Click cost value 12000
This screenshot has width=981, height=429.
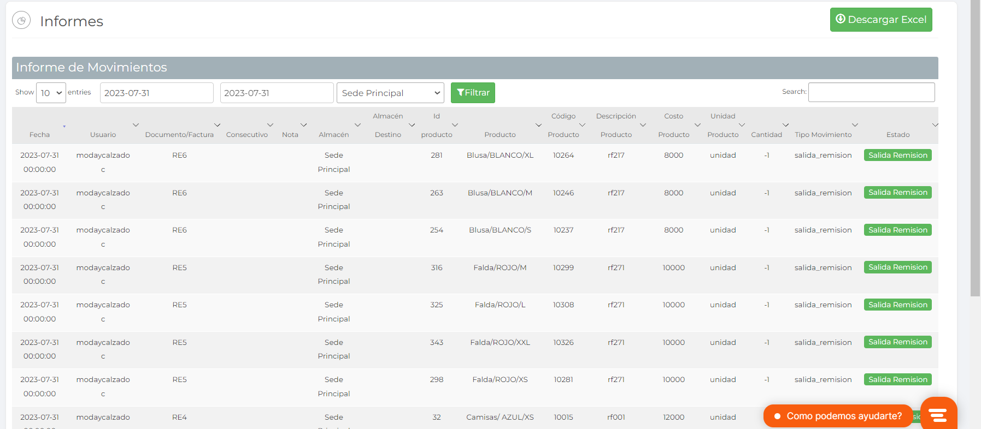(x=674, y=417)
